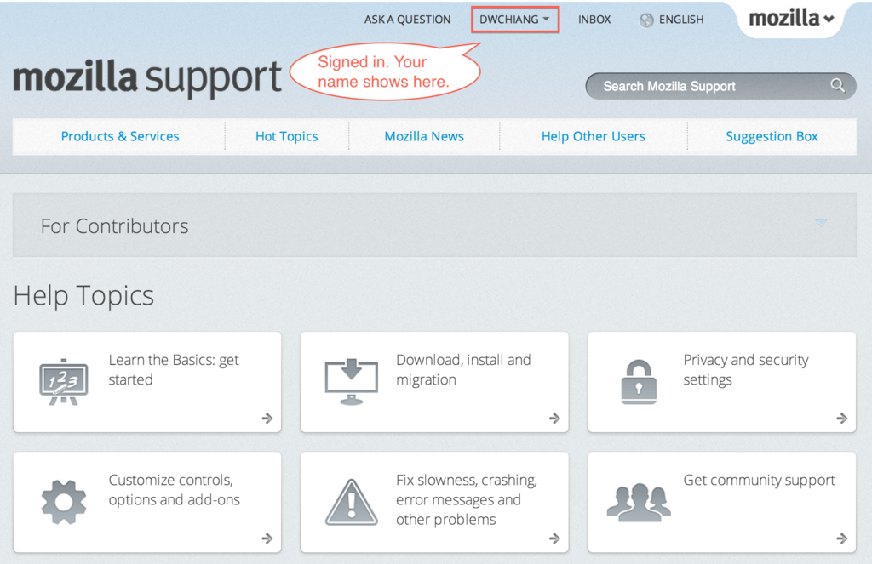
Task: Open Customize controls, options and add-ons
Action: click(146, 502)
